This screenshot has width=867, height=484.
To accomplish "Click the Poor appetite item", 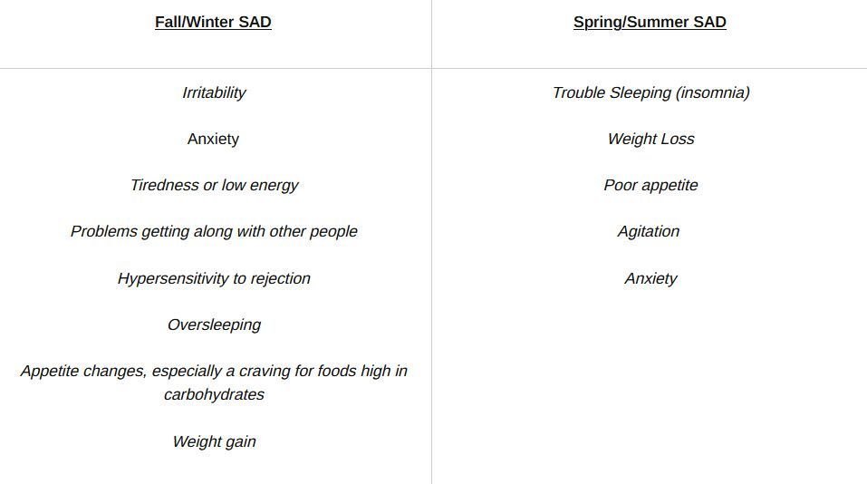I will point(650,185).
